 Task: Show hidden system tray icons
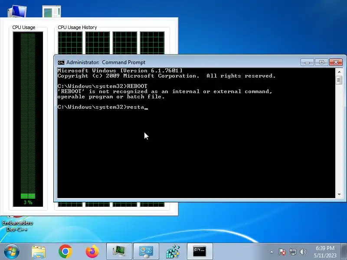click(272, 252)
